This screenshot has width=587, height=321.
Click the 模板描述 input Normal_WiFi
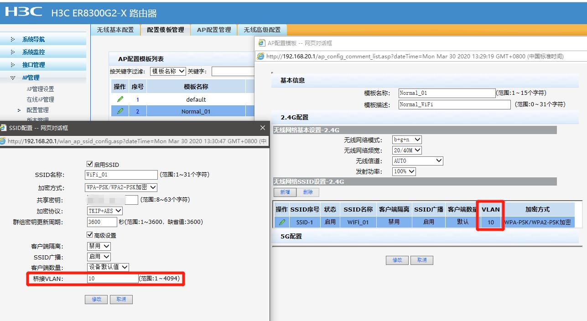(455, 104)
